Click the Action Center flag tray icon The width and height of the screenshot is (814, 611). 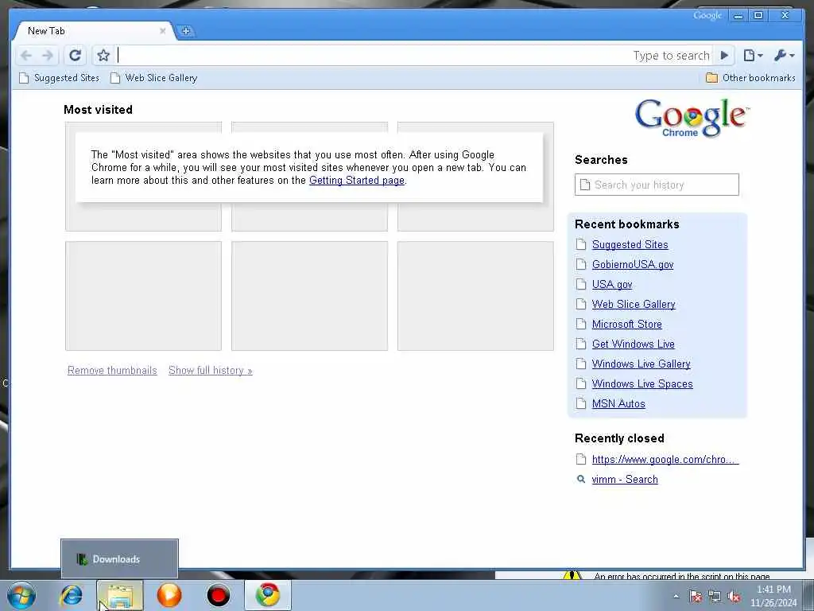[x=696, y=597]
